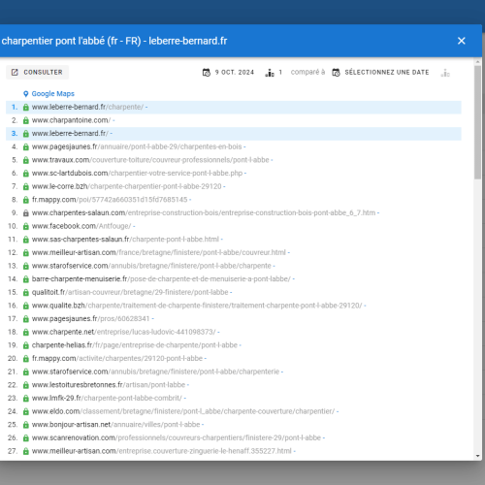Click rank number 1. in results list
This screenshot has width=485, height=485.
point(15,107)
